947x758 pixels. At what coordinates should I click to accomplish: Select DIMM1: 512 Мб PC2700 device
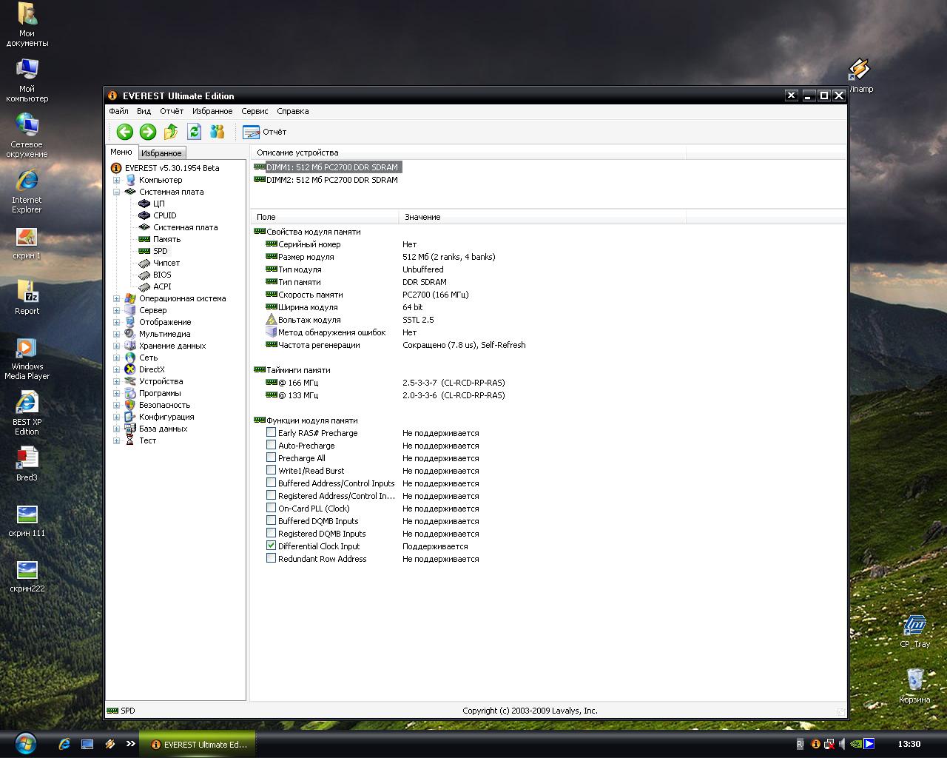[332, 167]
